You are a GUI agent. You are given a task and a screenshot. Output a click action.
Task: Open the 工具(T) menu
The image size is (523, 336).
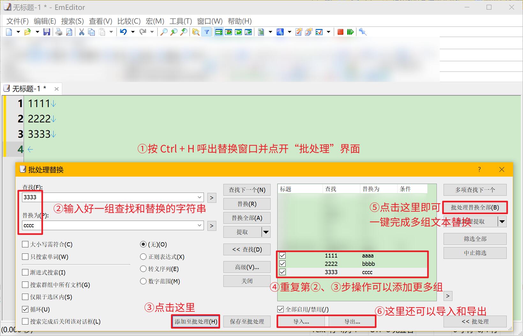[180, 21]
